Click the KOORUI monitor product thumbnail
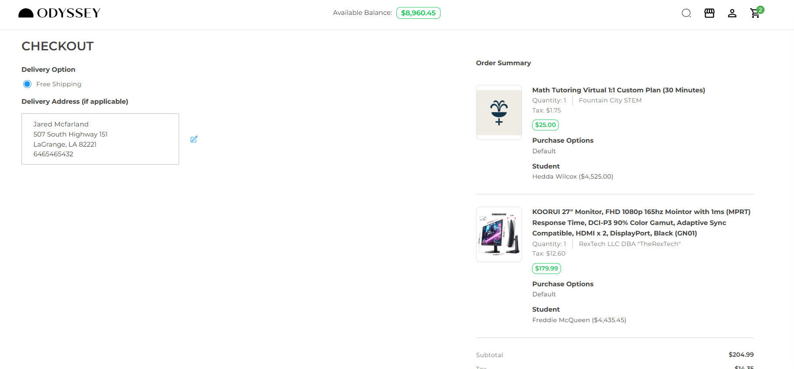The width and height of the screenshot is (794, 369). (x=499, y=234)
